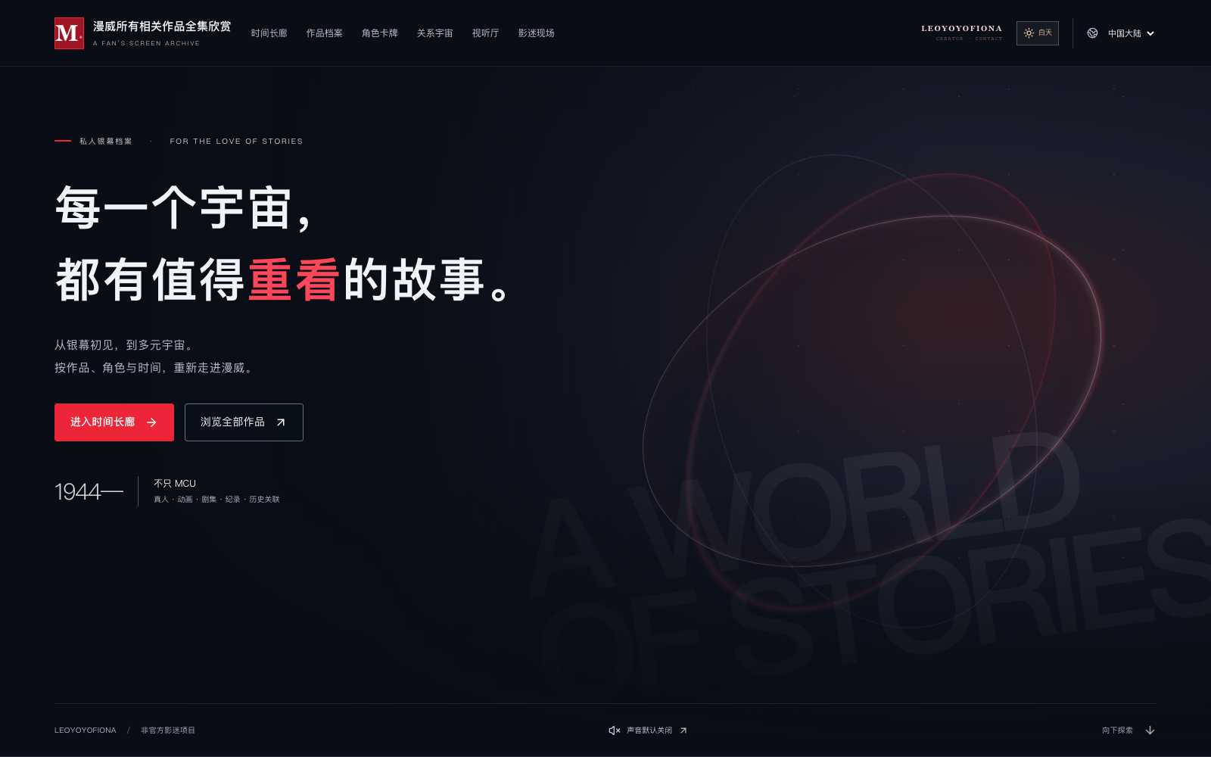Click the 进入时间长廊 red button

tap(114, 422)
